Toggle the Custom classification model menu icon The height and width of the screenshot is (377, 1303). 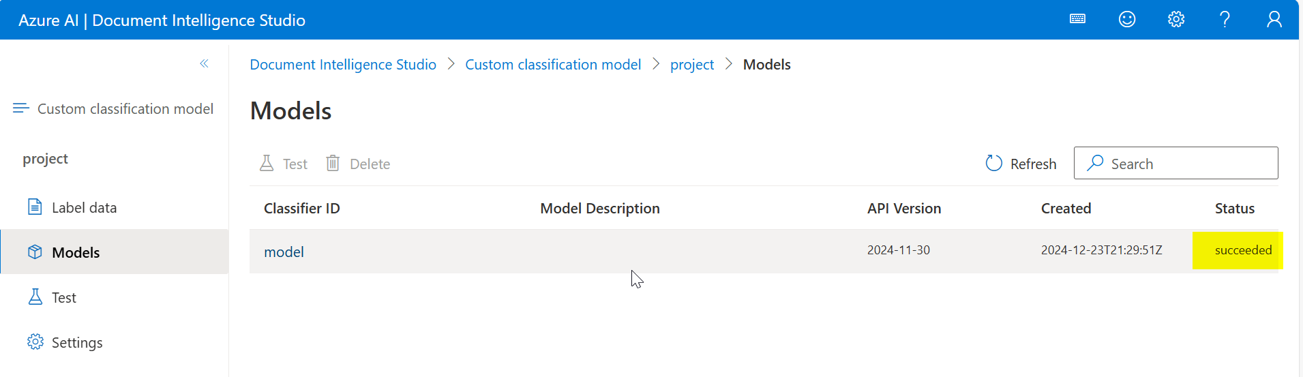pos(21,108)
